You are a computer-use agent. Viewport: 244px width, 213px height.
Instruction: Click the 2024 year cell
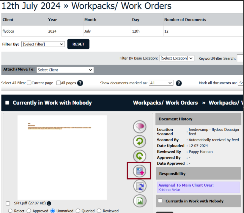(65, 31)
